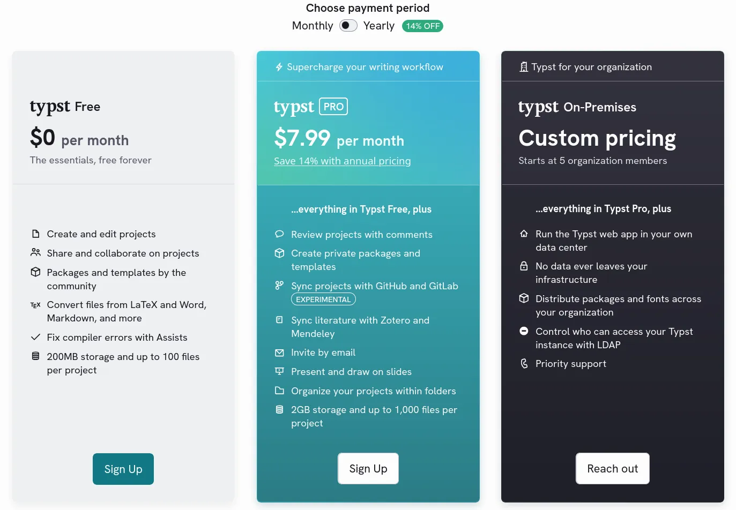
Task: Click the database icon for 200MB storage
Action: point(35,356)
